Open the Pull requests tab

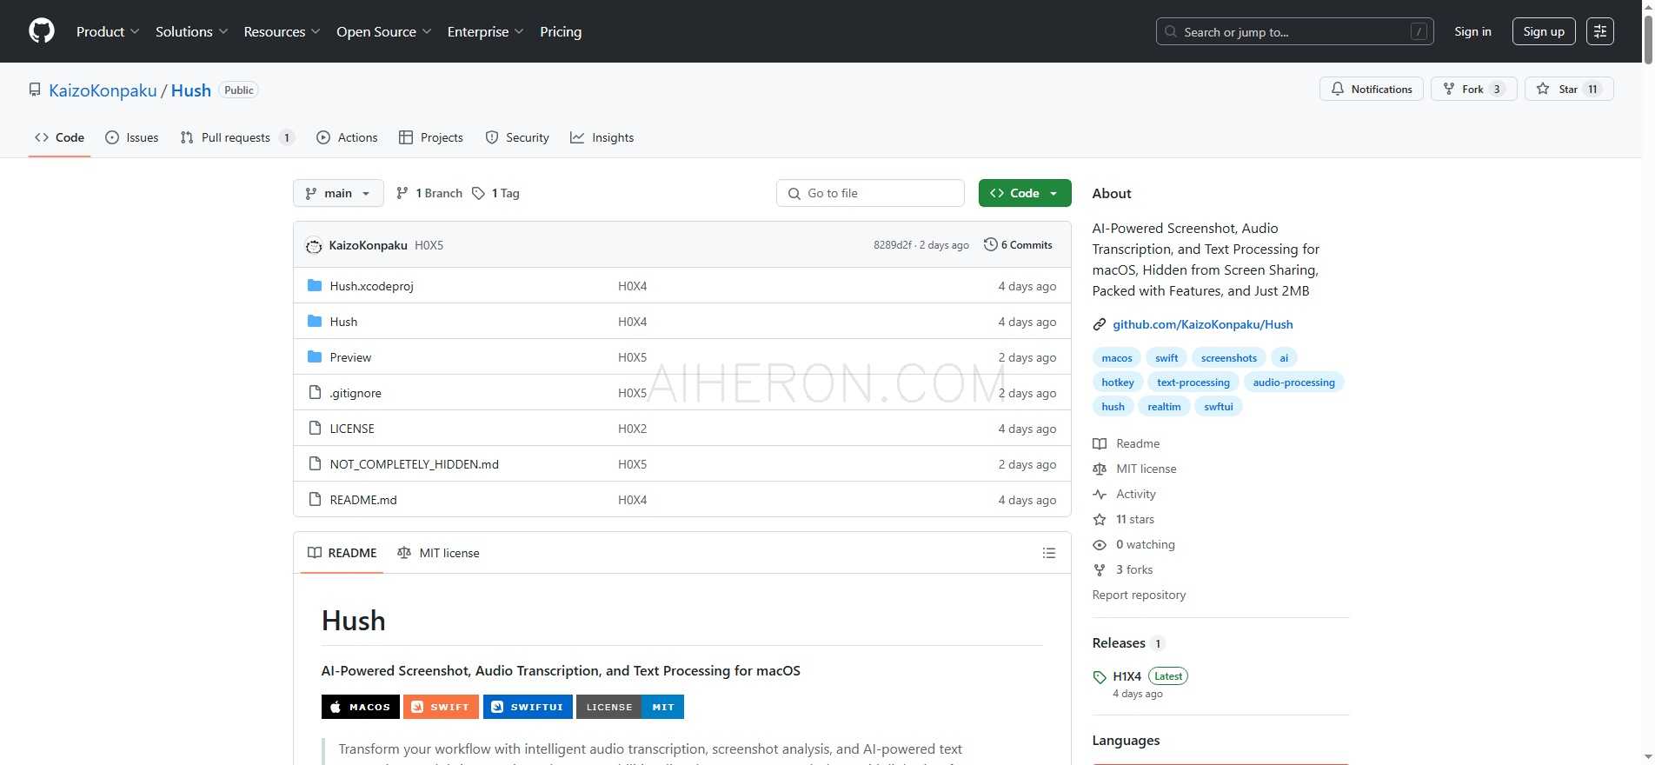[x=237, y=137]
